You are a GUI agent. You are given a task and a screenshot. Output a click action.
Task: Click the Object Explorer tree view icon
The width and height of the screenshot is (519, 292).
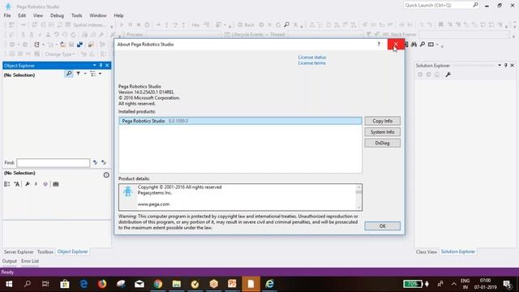coord(93,74)
